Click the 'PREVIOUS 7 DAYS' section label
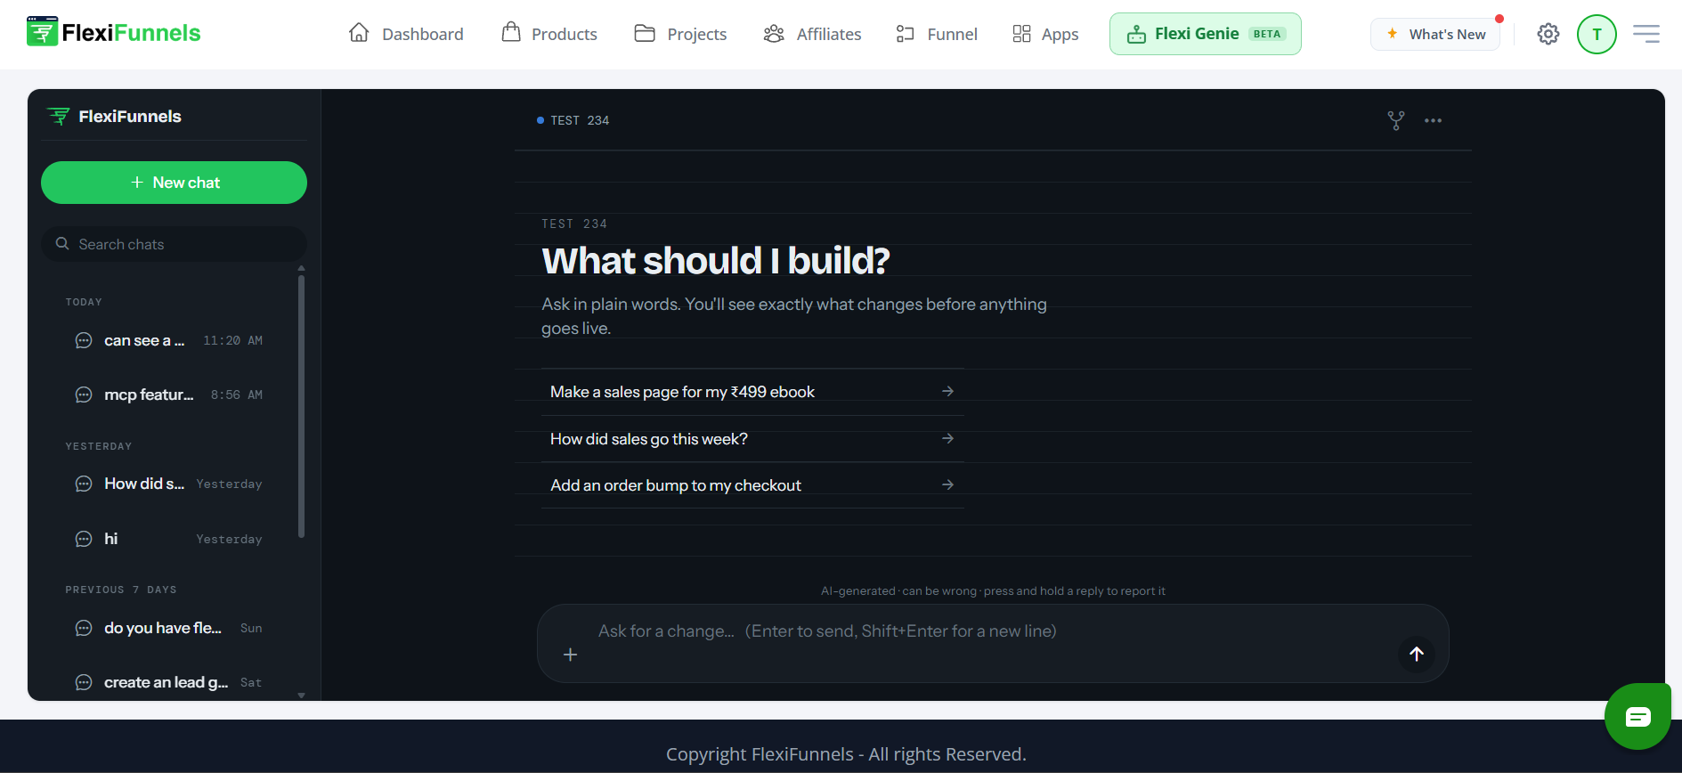The height and width of the screenshot is (773, 1682). (121, 590)
